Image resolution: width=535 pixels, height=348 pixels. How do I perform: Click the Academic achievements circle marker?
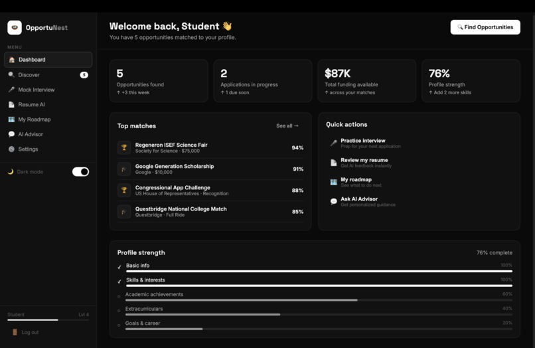119,296
